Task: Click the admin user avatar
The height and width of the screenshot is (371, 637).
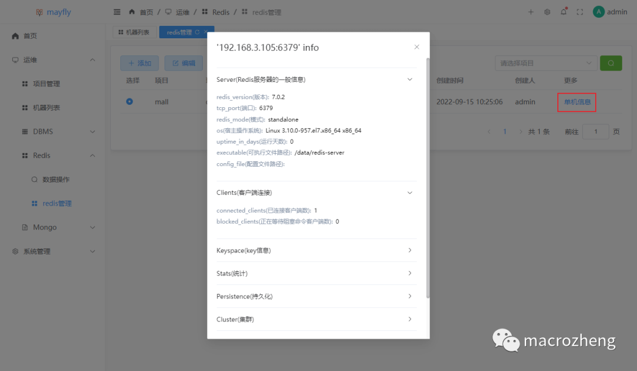Action: [599, 12]
